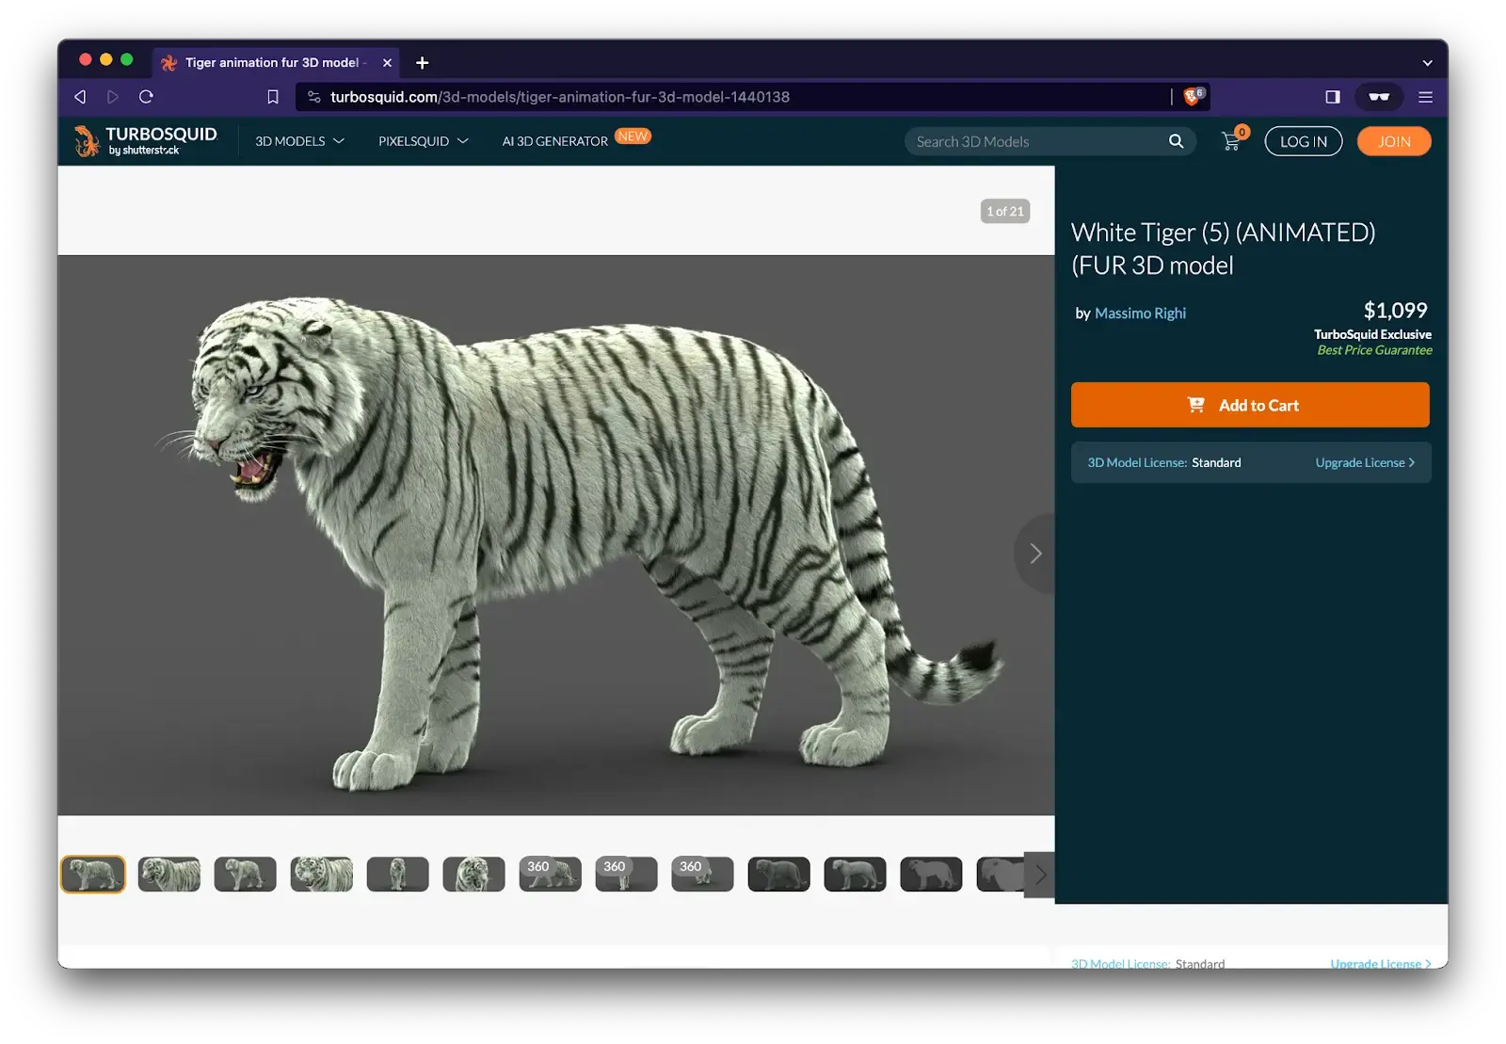Click the TurboSquid logo
Screen dimensions: 1506x1044
[x=146, y=141]
